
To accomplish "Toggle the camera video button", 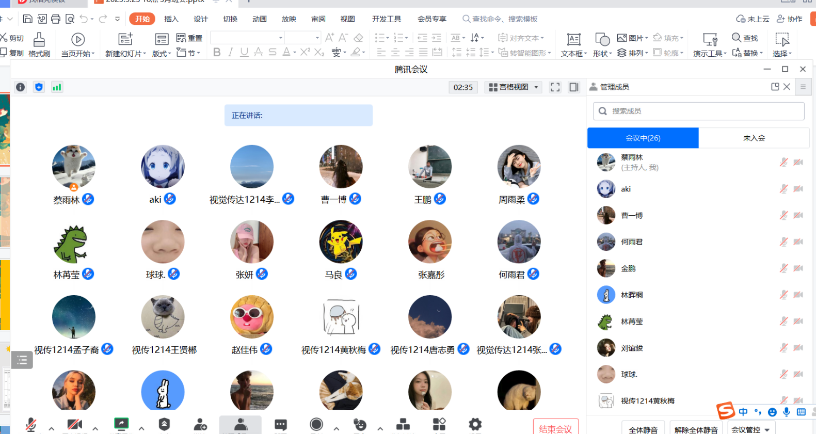I will [x=75, y=424].
